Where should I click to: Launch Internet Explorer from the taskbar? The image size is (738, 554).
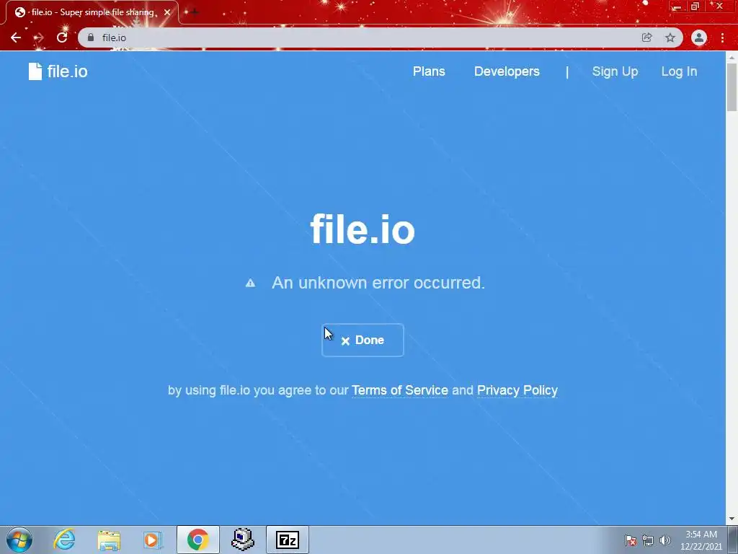(64, 540)
